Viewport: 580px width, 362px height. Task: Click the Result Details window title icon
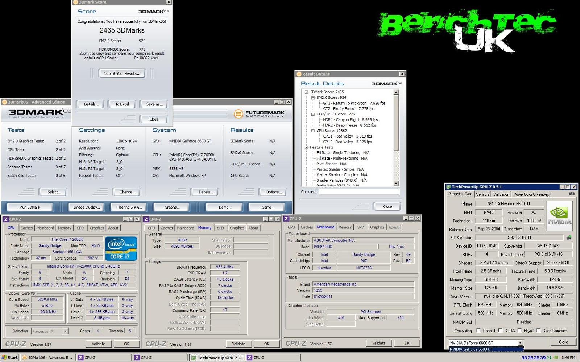(x=299, y=74)
